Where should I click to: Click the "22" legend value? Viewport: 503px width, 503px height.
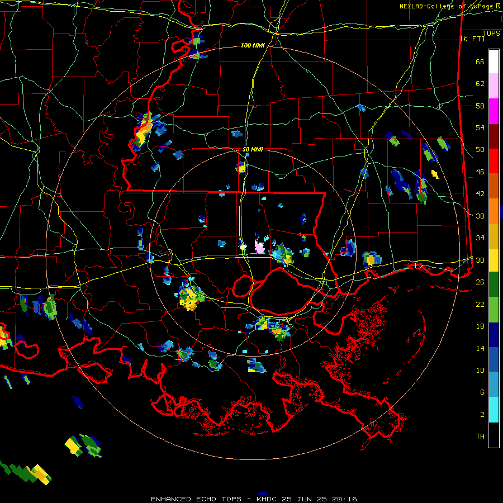[x=480, y=304]
